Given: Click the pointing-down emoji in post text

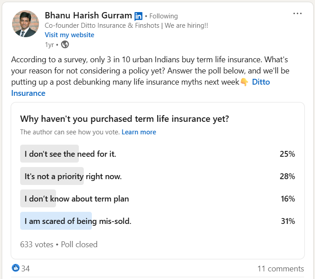Looking at the screenshot, I should 244,82.
